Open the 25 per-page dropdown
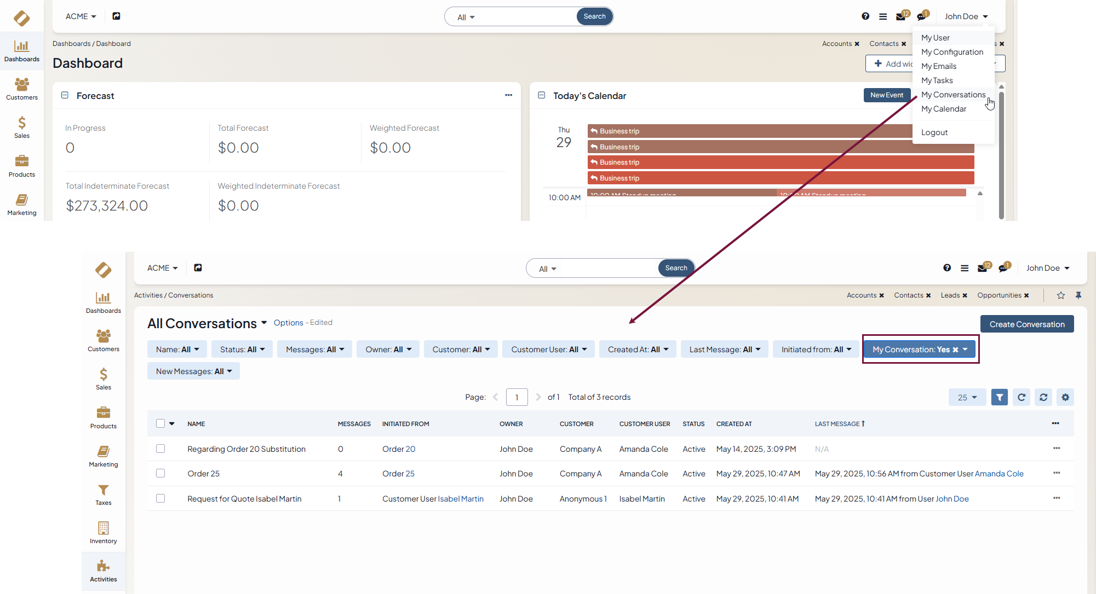 (x=967, y=397)
